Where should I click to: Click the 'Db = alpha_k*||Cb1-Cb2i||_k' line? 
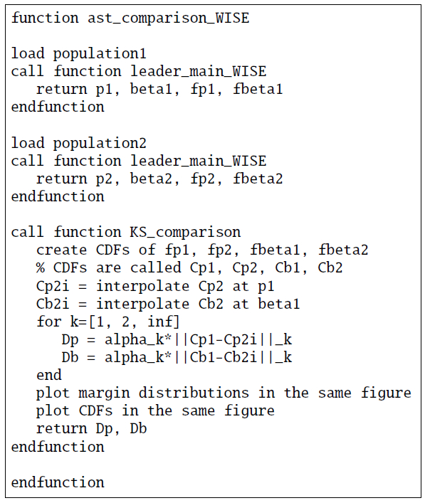[x=177, y=357]
